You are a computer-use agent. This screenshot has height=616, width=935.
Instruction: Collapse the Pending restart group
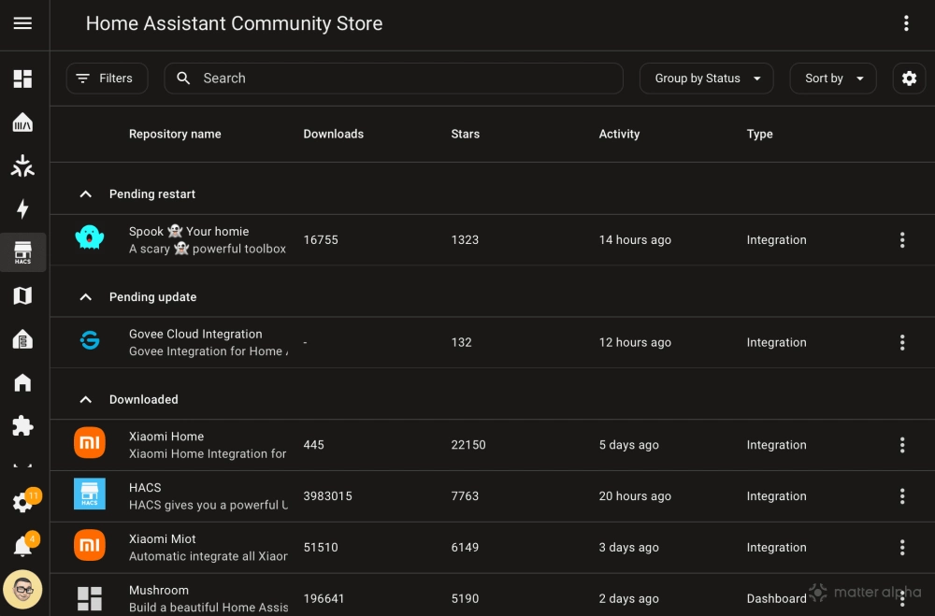coord(86,193)
